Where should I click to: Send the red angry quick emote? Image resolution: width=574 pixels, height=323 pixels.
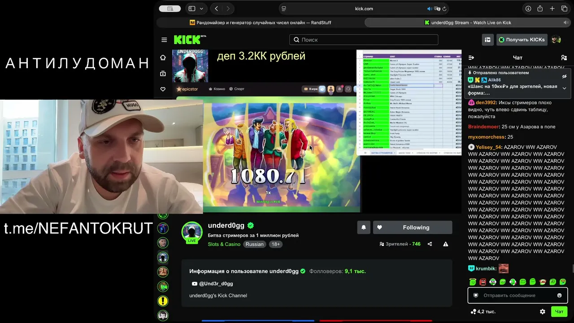pyautogui.click(x=483, y=282)
